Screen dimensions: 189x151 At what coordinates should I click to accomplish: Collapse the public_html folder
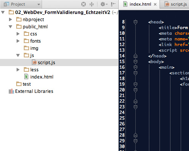click(x=11, y=27)
